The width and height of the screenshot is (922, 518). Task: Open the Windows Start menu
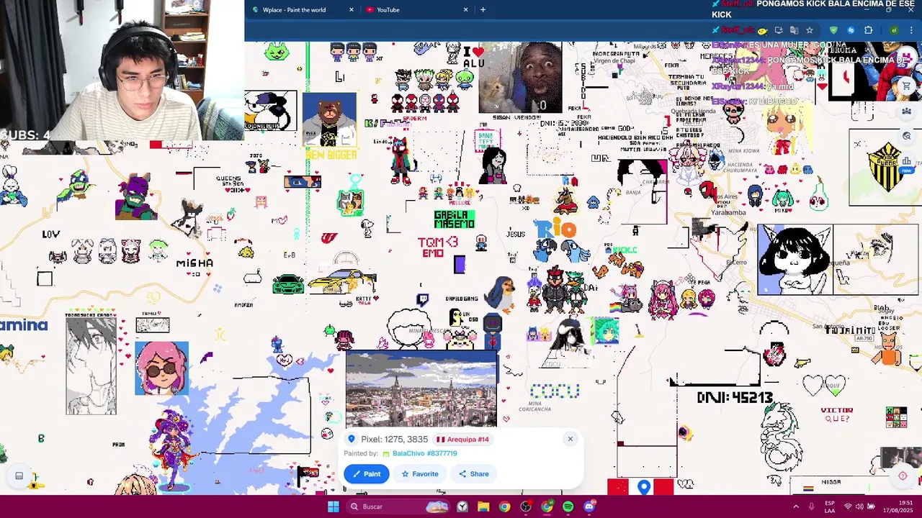point(334,506)
